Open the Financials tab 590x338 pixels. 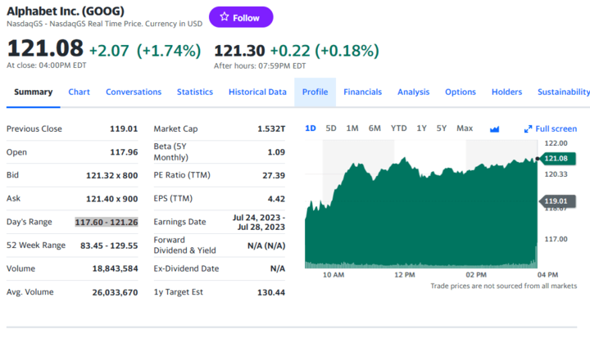coord(363,92)
